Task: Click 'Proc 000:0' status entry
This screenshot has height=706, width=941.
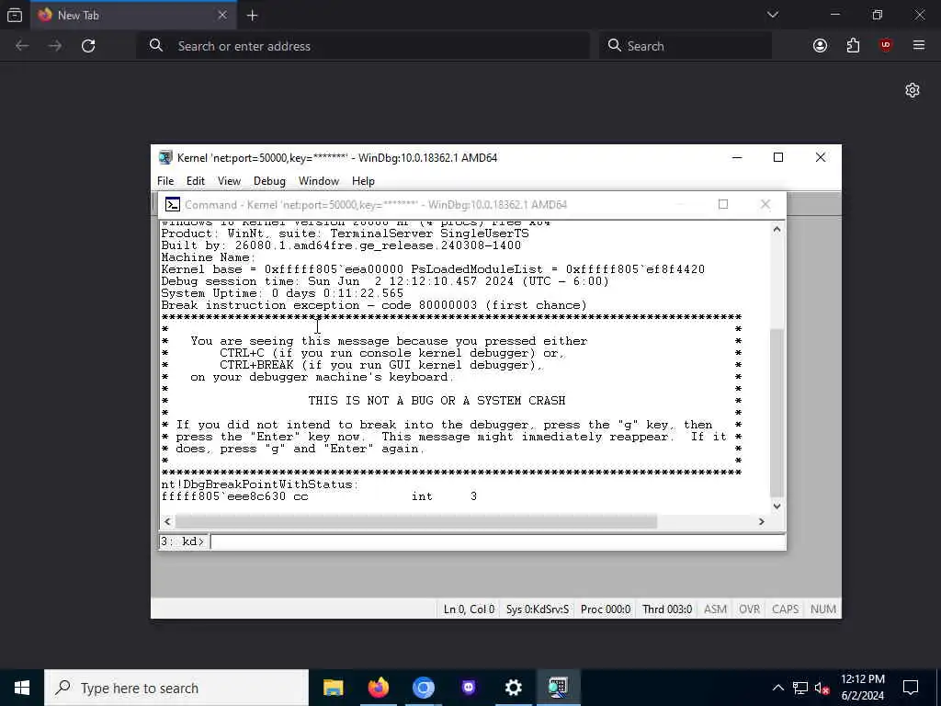Action: 606,609
